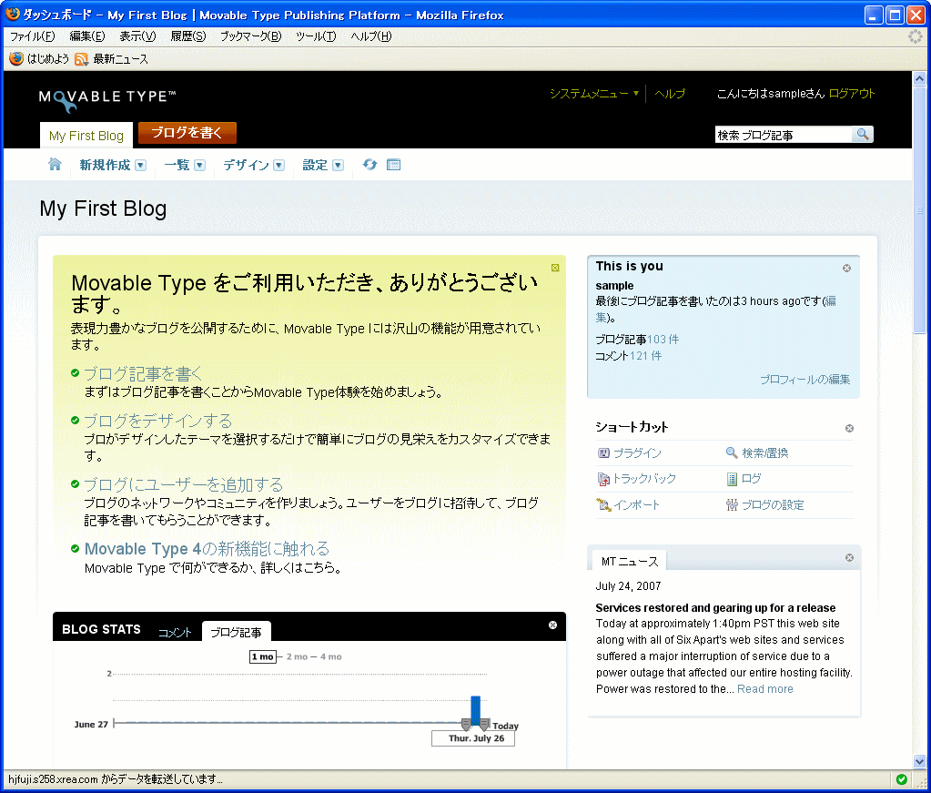
Task: Open the トラックバック shortcut
Action: coord(636,479)
